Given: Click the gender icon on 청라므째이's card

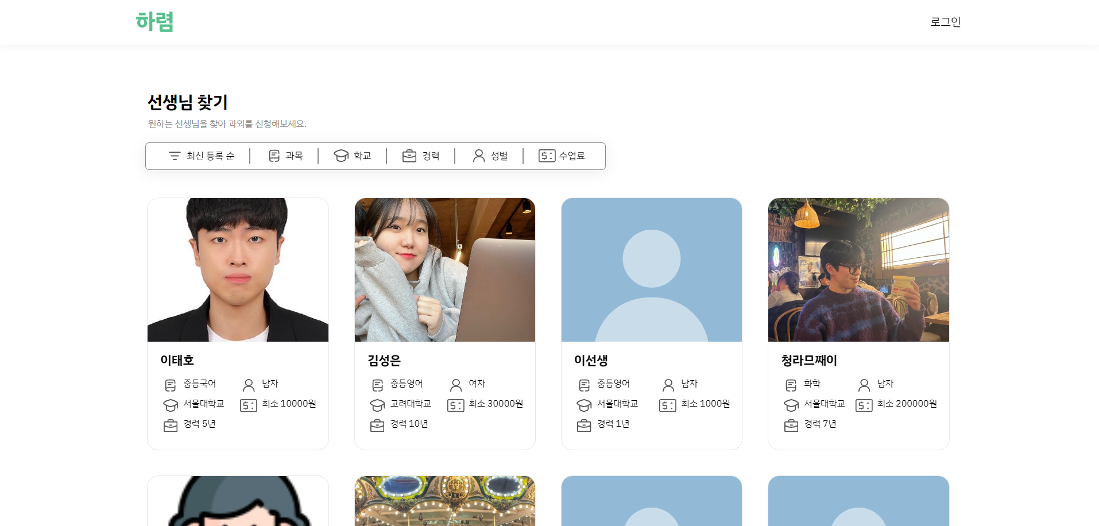Looking at the screenshot, I should [x=864, y=385].
